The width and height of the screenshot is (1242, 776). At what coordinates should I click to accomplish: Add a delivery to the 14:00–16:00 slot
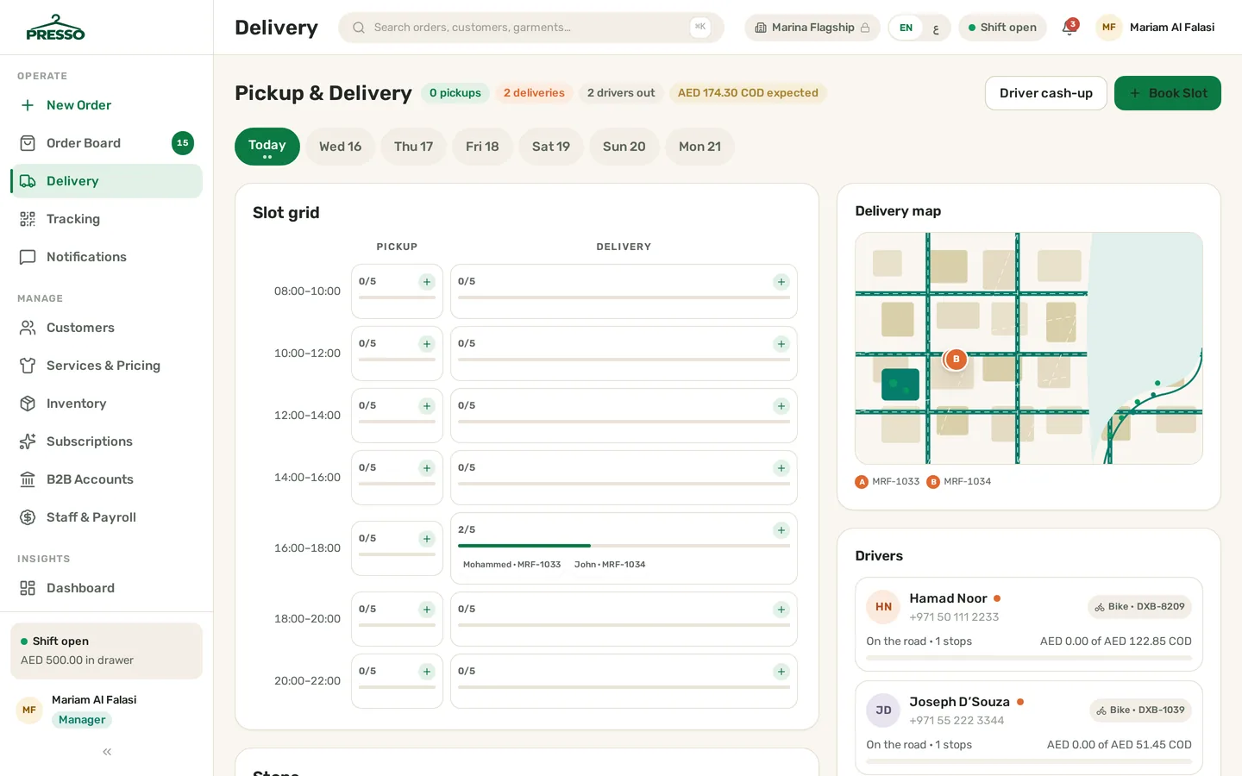pyautogui.click(x=781, y=468)
